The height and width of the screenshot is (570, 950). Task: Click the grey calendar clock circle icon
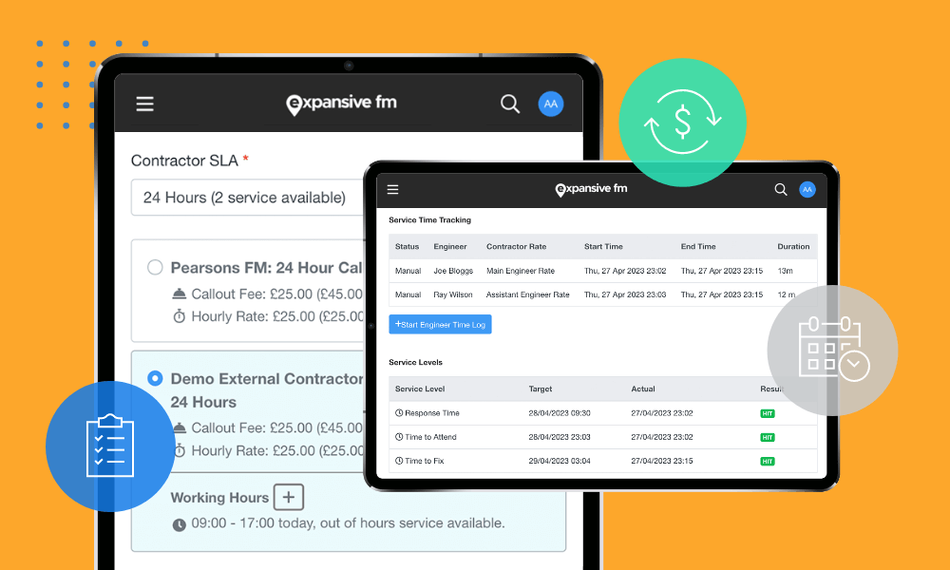[832, 351]
